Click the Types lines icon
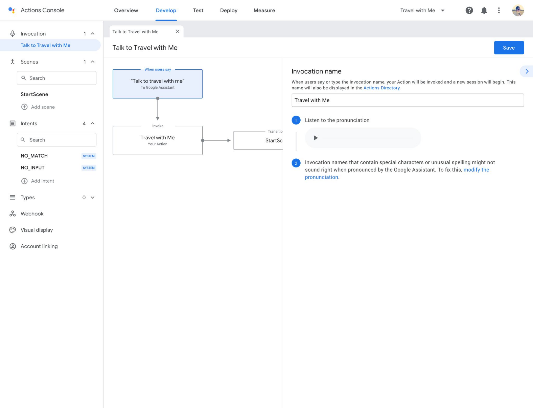This screenshot has height=408, width=533. click(x=12, y=197)
